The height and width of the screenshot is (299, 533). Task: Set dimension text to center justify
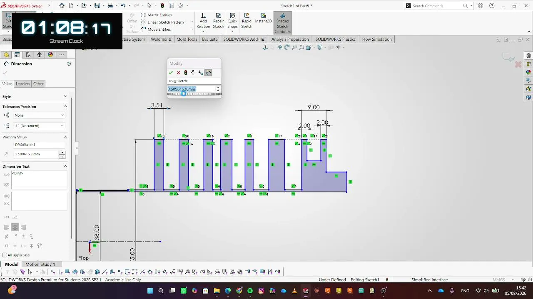pyautogui.click(x=15, y=227)
